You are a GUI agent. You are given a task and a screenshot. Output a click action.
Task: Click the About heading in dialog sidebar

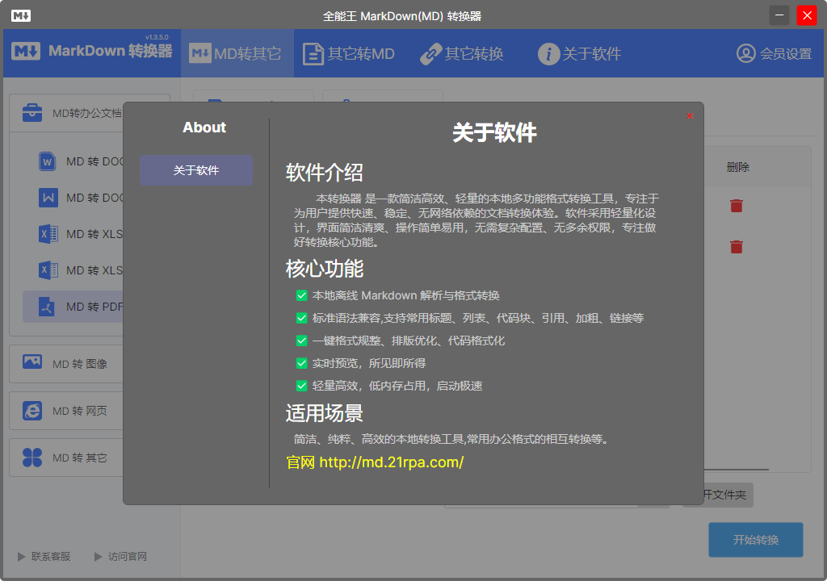coord(204,127)
